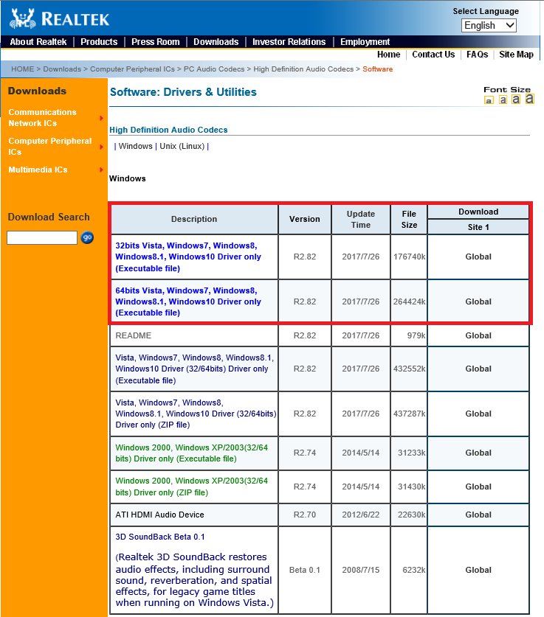
Task: Click the R2.70 version cell
Action: pyautogui.click(x=305, y=515)
